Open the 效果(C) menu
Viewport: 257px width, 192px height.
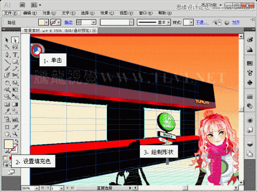click(107, 13)
